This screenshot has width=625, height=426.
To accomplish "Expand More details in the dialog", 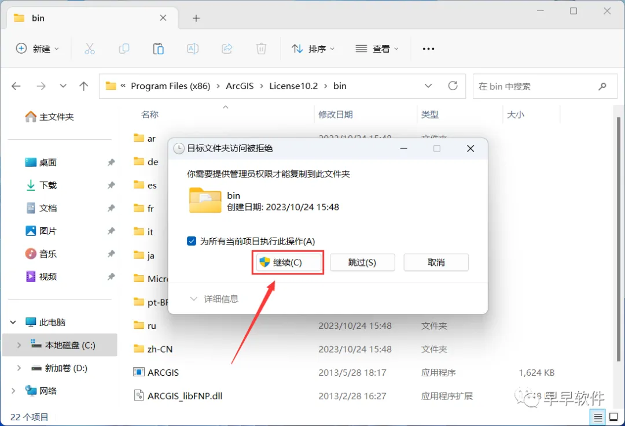I will click(x=215, y=299).
